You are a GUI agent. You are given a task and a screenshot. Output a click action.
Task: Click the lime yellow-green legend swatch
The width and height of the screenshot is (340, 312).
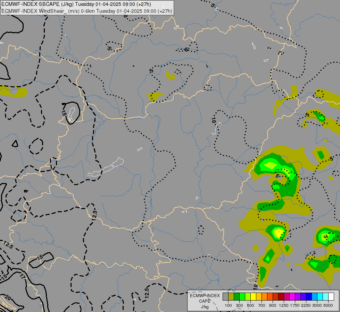pyautogui.click(x=248, y=297)
